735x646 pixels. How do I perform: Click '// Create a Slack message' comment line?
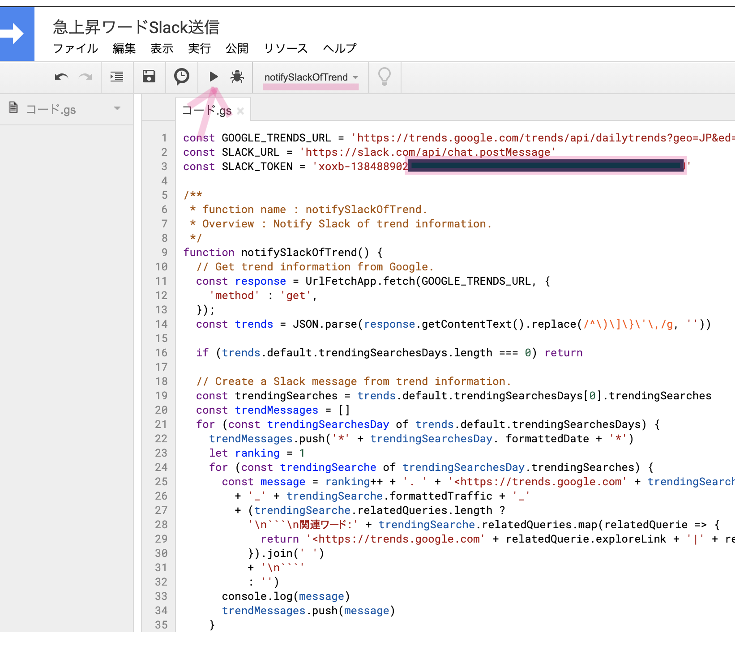click(x=354, y=381)
